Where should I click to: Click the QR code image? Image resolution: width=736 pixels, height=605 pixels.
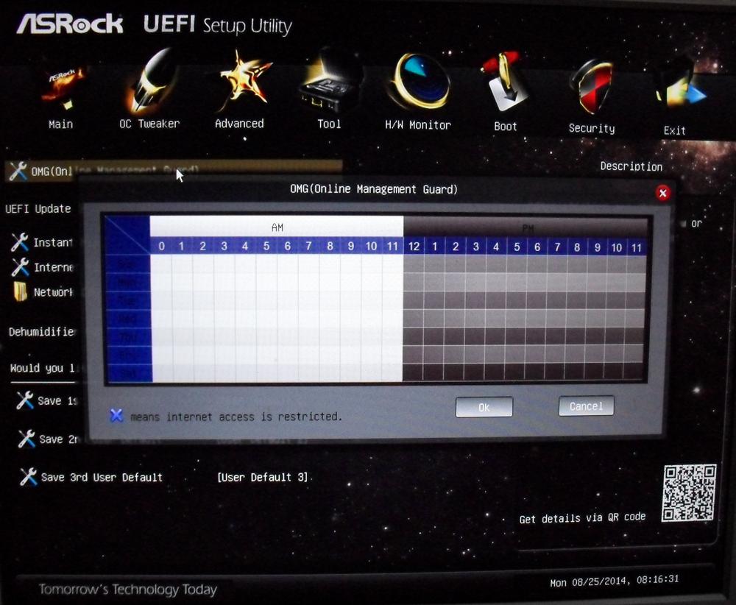tap(689, 492)
